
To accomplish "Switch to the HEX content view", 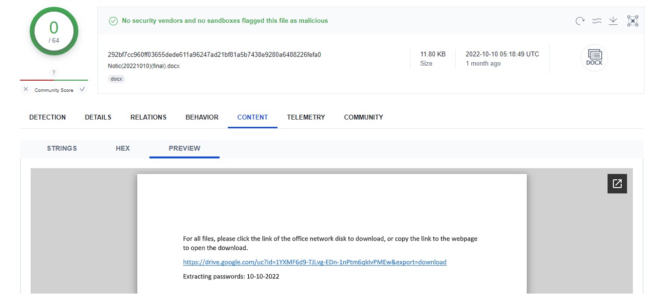I will 123,148.
